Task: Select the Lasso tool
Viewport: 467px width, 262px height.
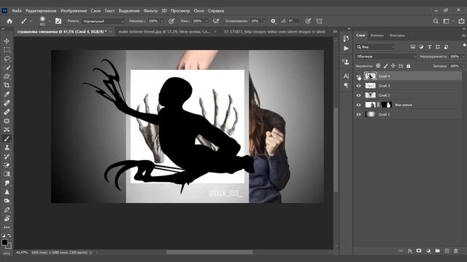Action: 7,59
